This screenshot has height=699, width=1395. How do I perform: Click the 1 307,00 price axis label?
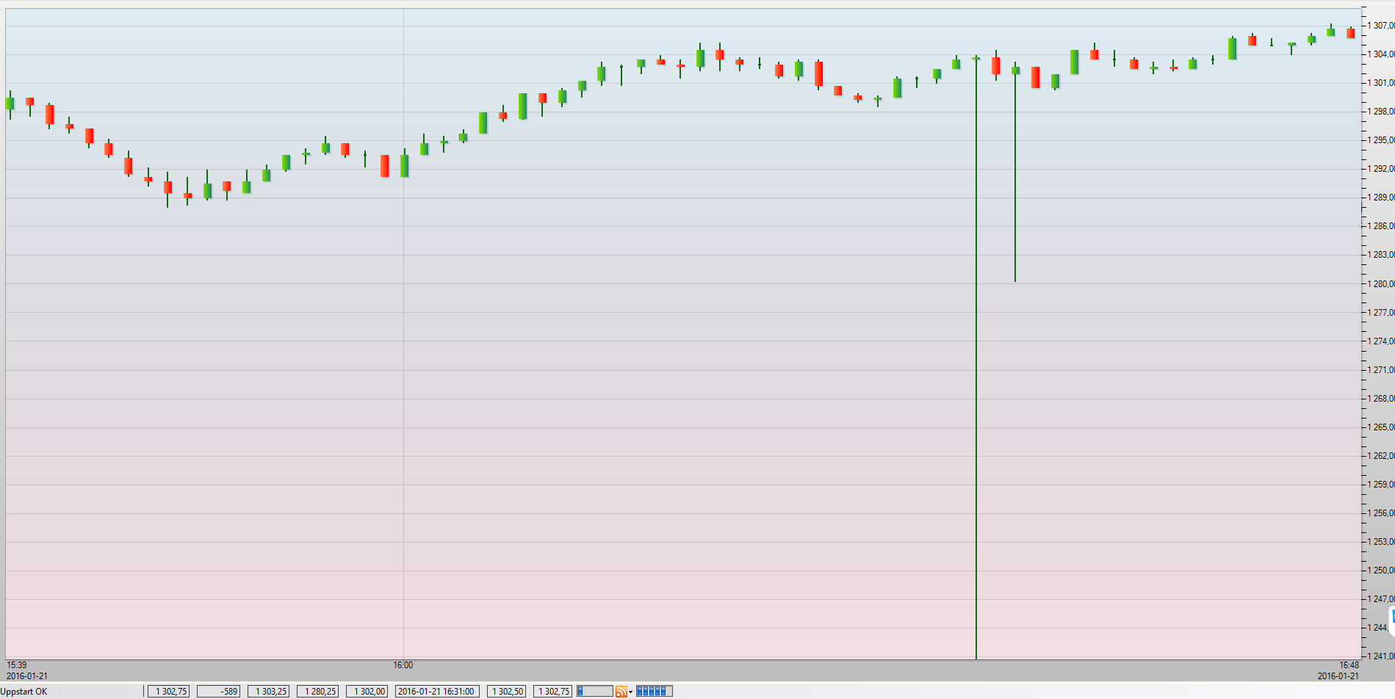[x=1380, y=26]
